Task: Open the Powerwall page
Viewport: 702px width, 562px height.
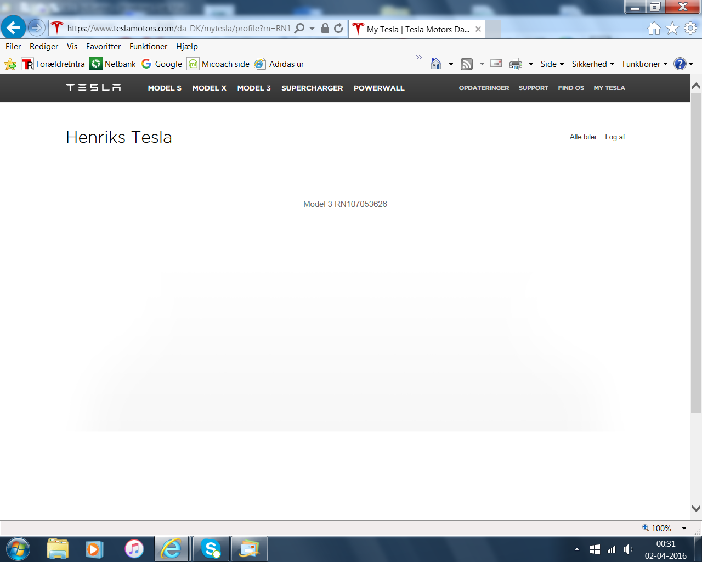Action: click(x=379, y=88)
